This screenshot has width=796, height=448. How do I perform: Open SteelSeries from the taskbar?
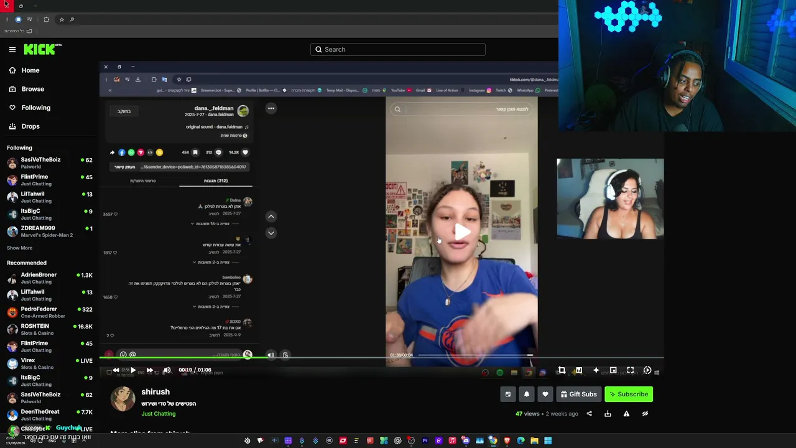pyautogui.click(x=247, y=441)
